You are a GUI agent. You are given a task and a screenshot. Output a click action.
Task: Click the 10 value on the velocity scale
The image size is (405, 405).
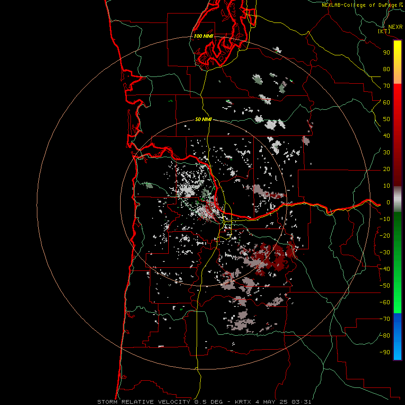coord(387,186)
